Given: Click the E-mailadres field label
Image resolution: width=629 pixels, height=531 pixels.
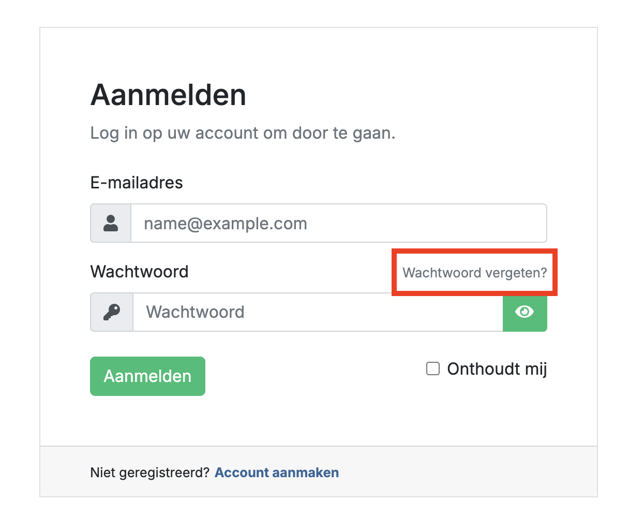Looking at the screenshot, I should (x=137, y=183).
